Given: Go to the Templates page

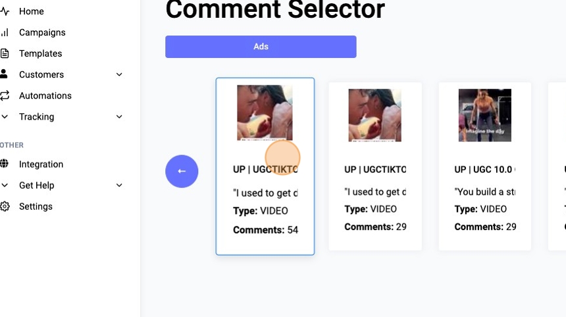Looking at the screenshot, I should coord(40,53).
